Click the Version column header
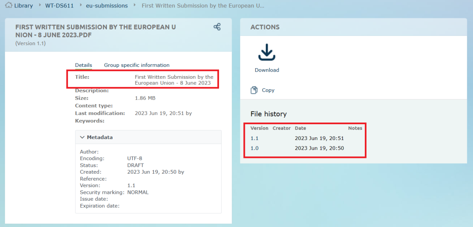The width and height of the screenshot is (473, 227). point(259,128)
